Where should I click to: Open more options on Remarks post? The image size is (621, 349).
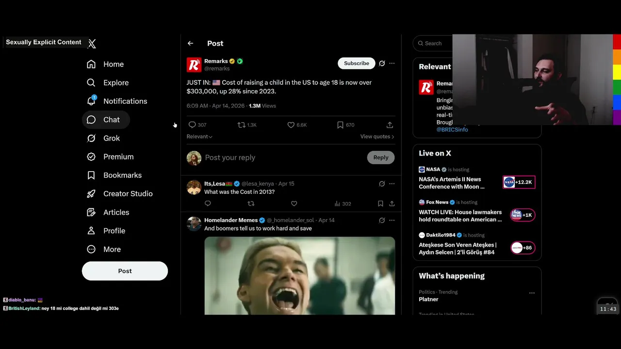(392, 63)
